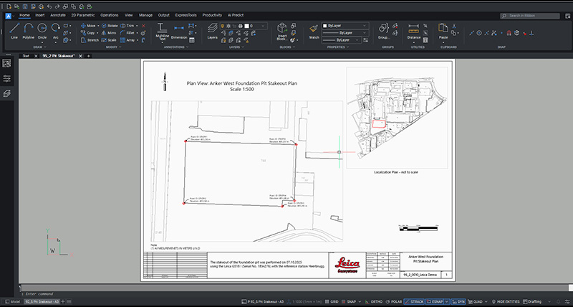This screenshot has width=573, height=307.
Task: Click the Dimension tool
Action: (179, 31)
